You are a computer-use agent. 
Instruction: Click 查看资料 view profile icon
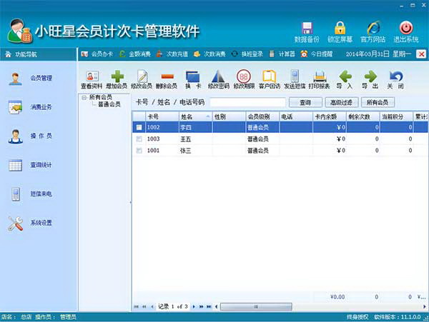(x=92, y=76)
